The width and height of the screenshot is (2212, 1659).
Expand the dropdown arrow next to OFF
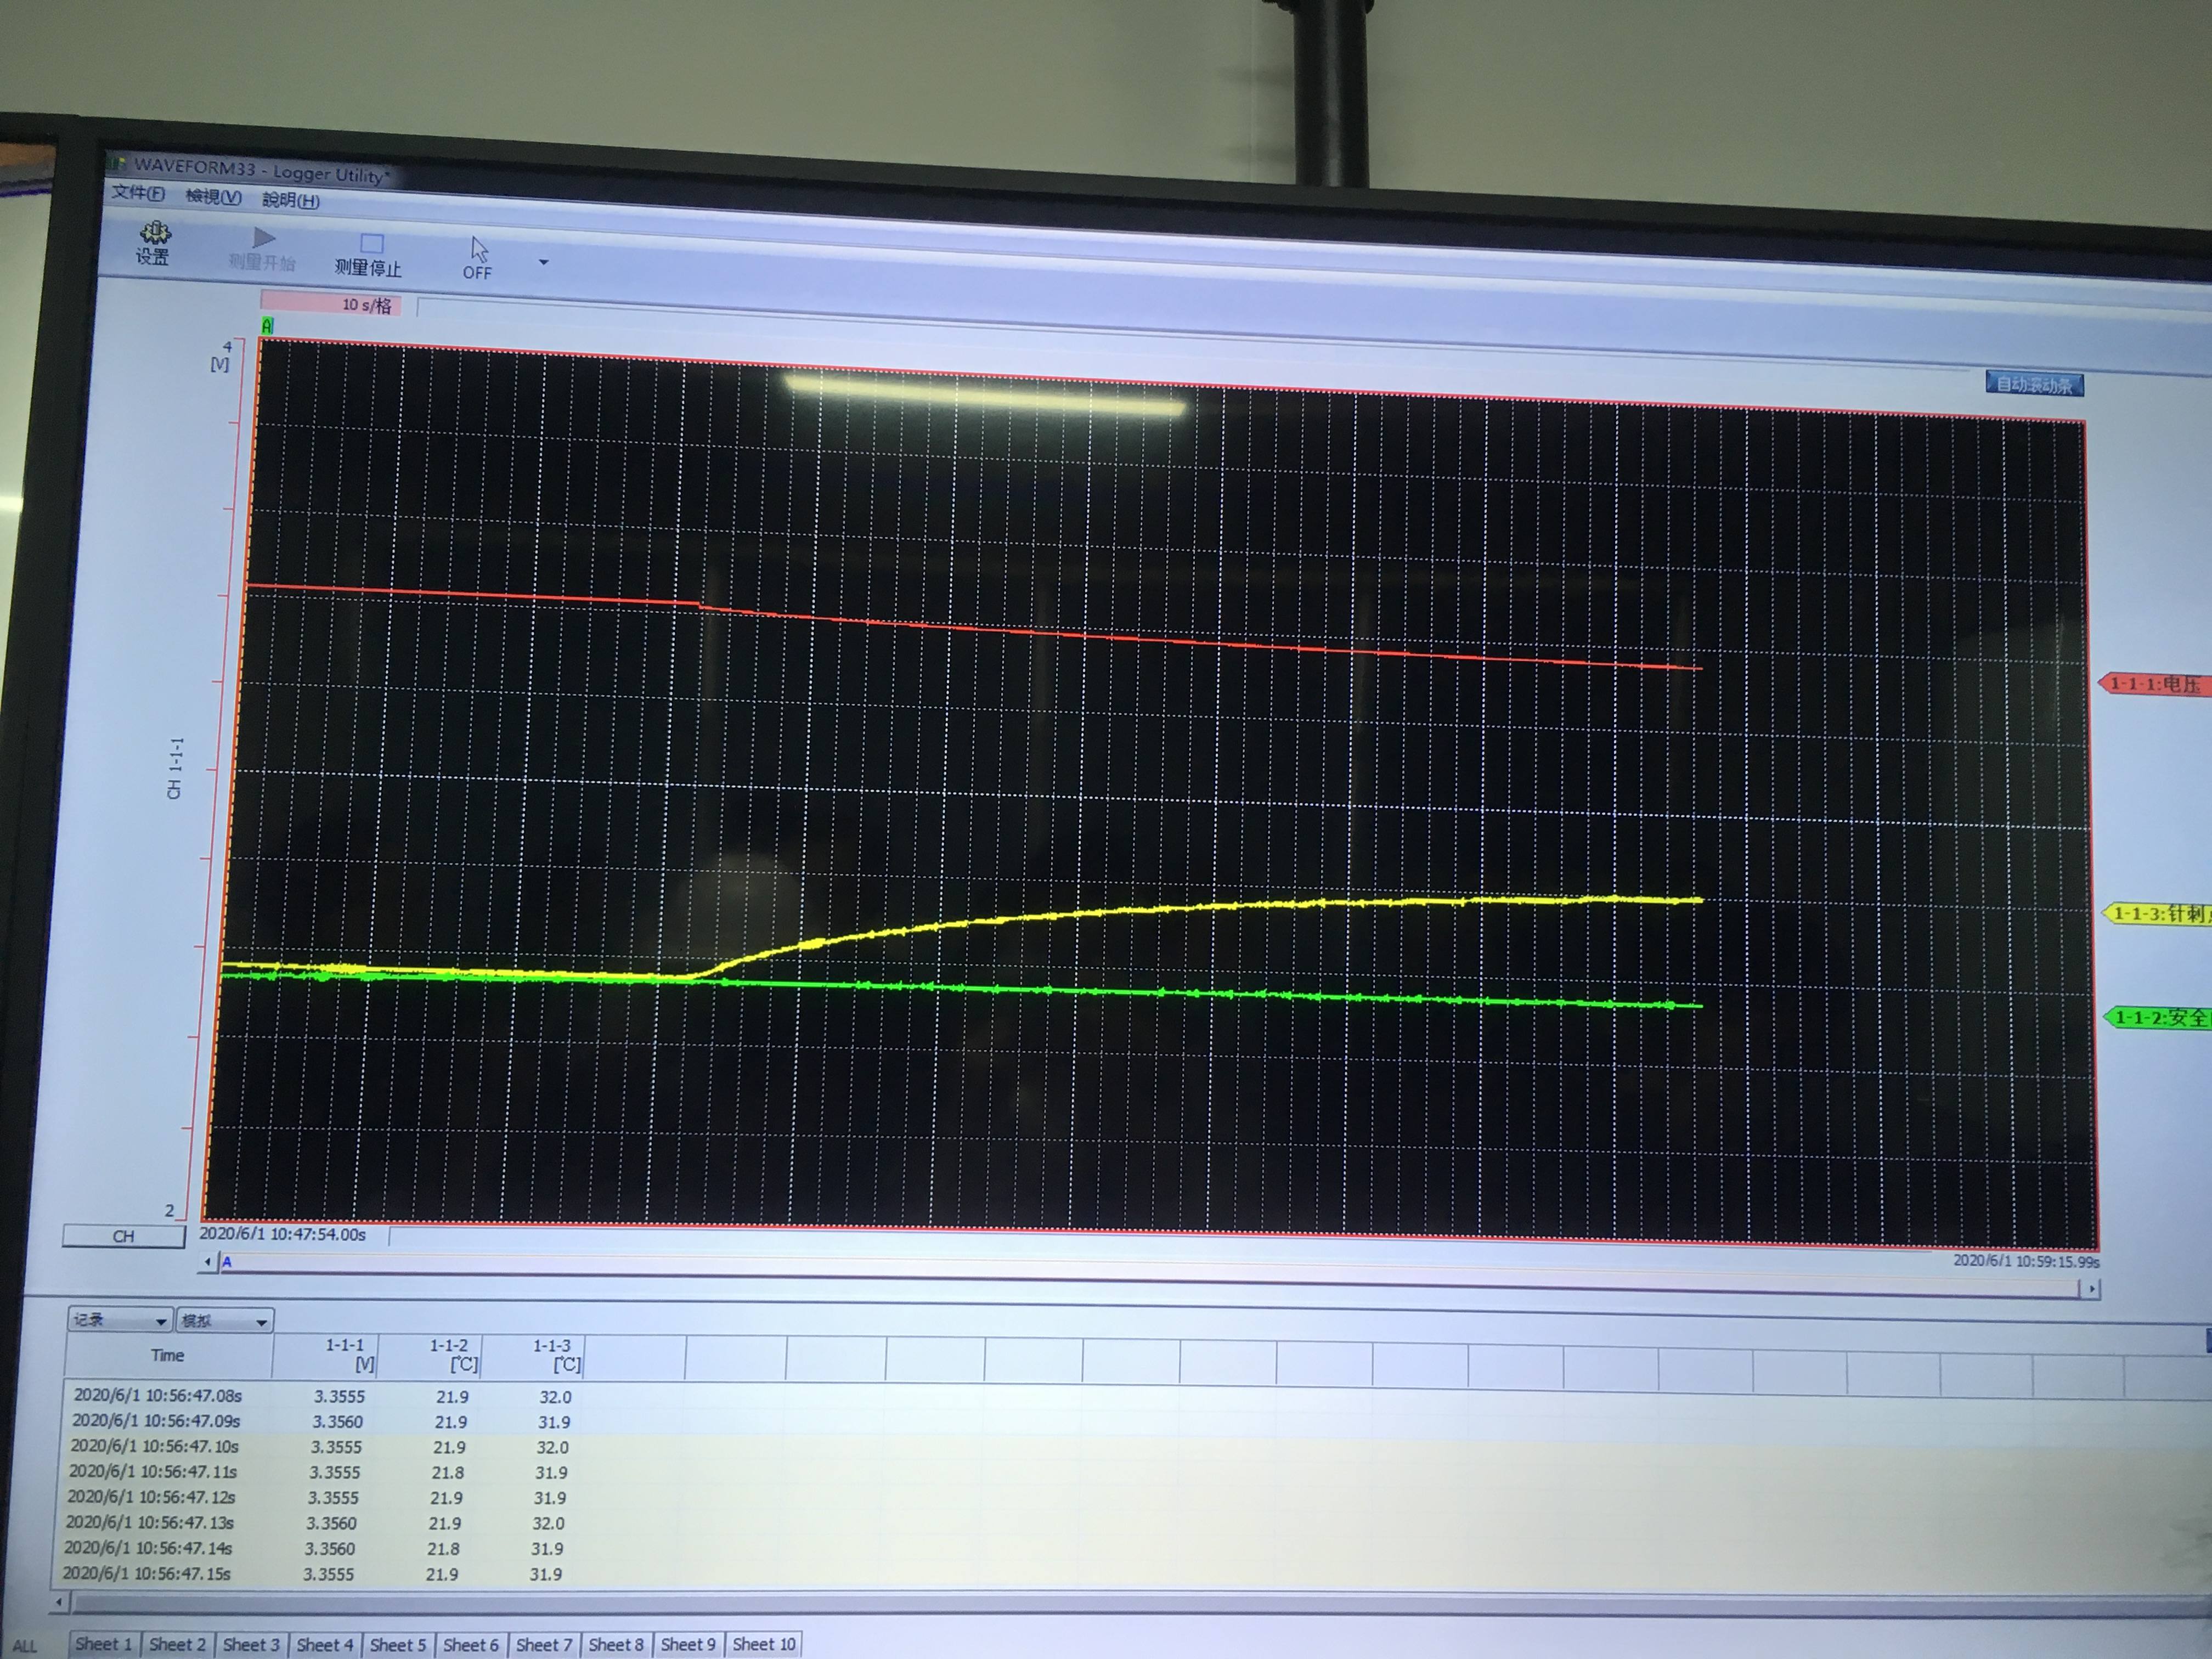[544, 263]
